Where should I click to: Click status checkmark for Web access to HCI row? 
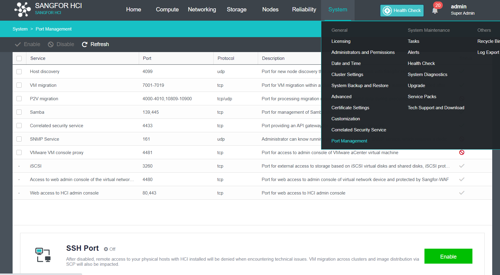point(462,193)
